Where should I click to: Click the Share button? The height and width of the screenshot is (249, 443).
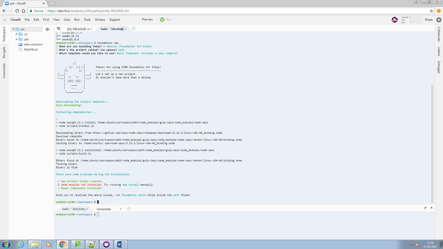429,20
